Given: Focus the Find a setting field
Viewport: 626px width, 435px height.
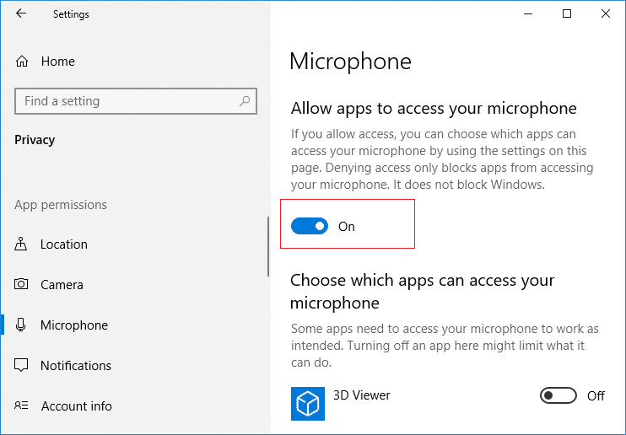Looking at the screenshot, I should [x=136, y=101].
